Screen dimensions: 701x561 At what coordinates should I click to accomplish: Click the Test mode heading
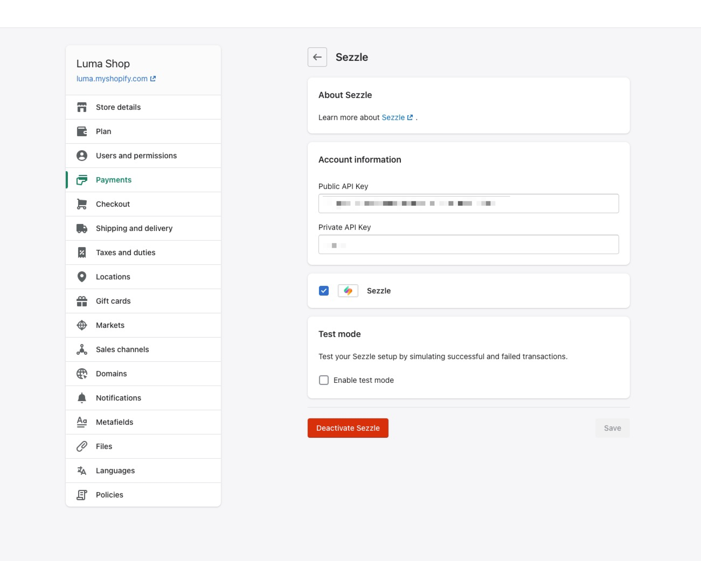339,334
